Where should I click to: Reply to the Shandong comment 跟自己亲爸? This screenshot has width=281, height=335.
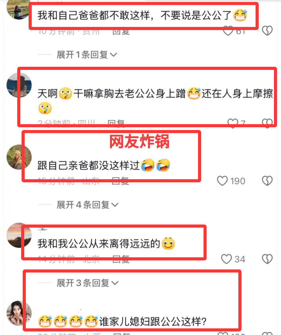(121, 181)
